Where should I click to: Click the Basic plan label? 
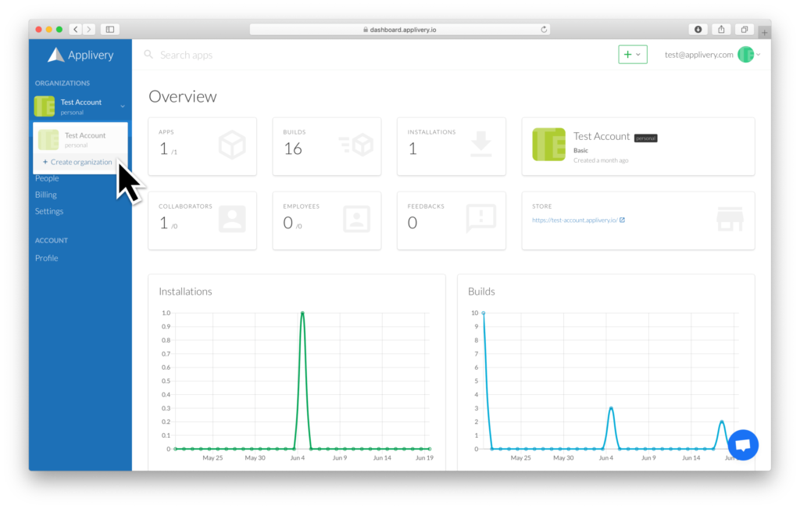click(580, 151)
